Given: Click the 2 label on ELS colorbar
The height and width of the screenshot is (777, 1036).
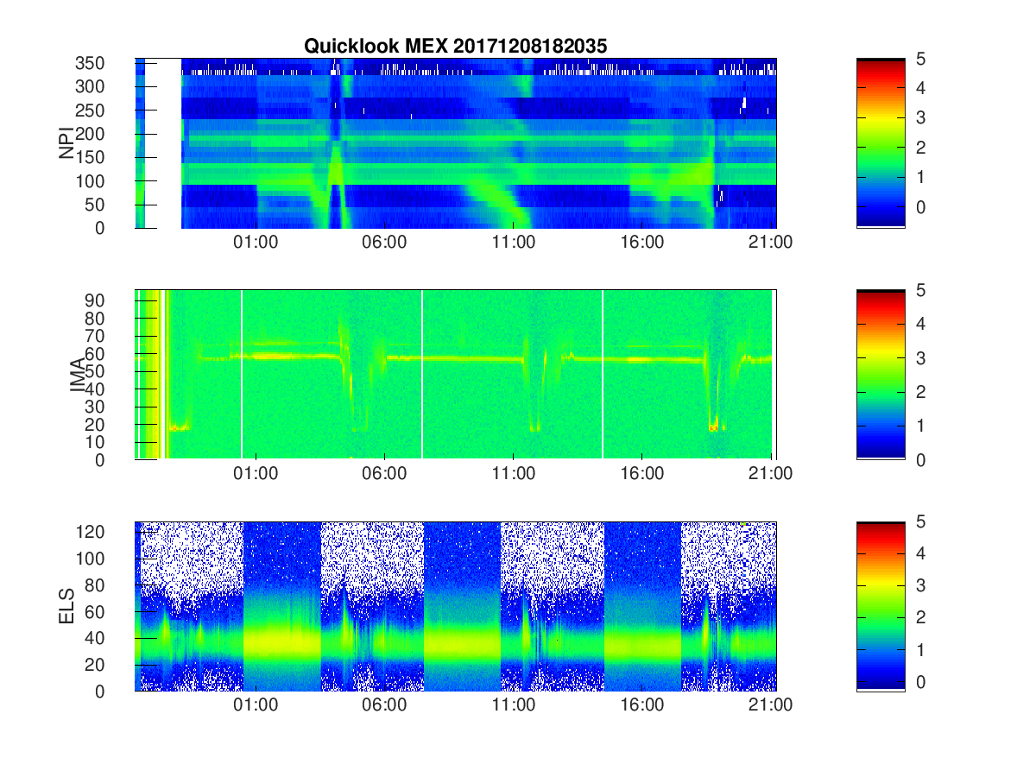Looking at the screenshot, I should tap(920, 618).
